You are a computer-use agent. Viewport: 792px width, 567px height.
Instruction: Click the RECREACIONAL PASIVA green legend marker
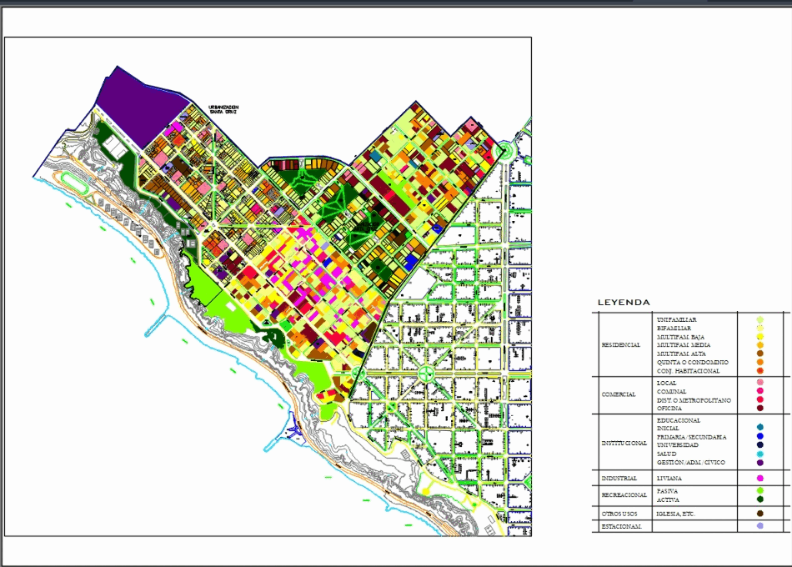coord(759,491)
